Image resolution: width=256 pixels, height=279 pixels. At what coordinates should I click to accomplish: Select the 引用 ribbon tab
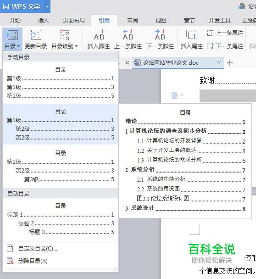pos(104,21)
